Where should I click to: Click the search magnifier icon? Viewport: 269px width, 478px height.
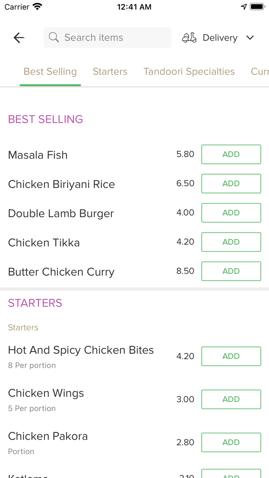(x=54, y=37)
